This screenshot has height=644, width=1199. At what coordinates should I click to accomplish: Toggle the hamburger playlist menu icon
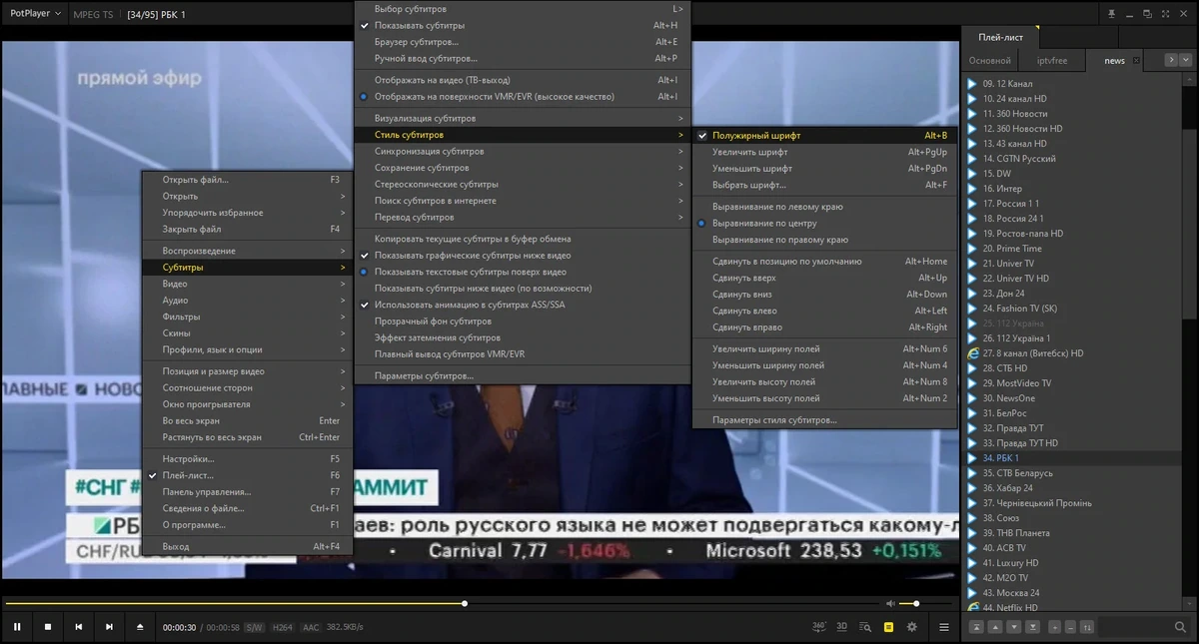coord(944,627)
